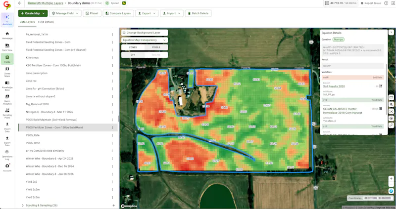Viewport: 396px width, 209px height.
Task: Select the Lime rec layer
Action: coord(31,81)
